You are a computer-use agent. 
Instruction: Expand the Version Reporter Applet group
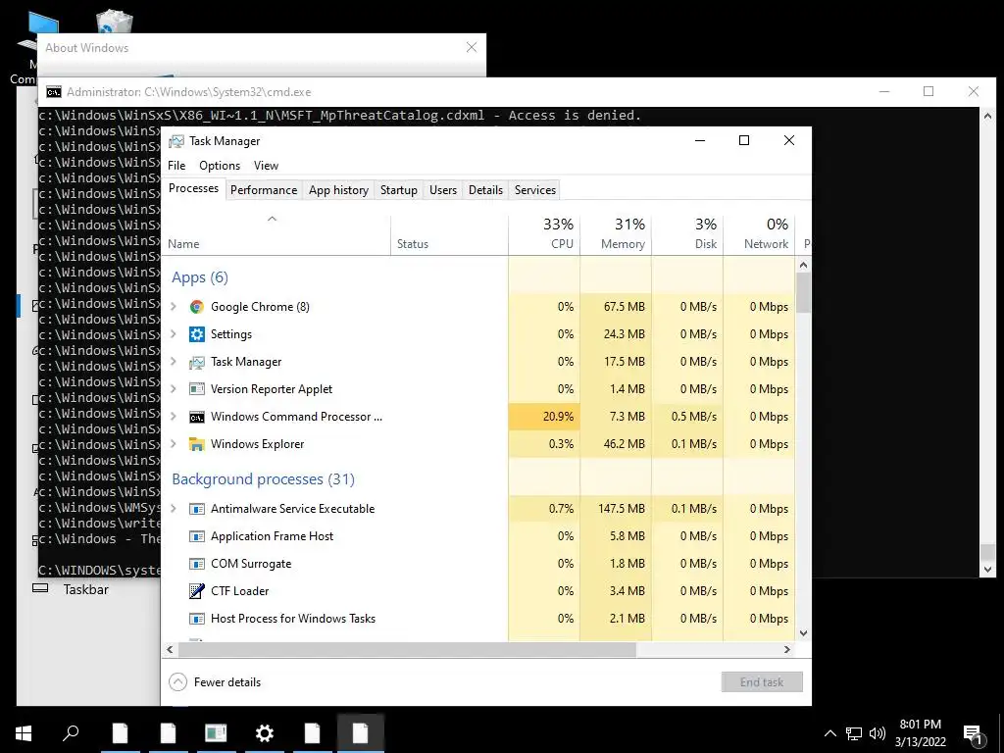pos(173,389)
